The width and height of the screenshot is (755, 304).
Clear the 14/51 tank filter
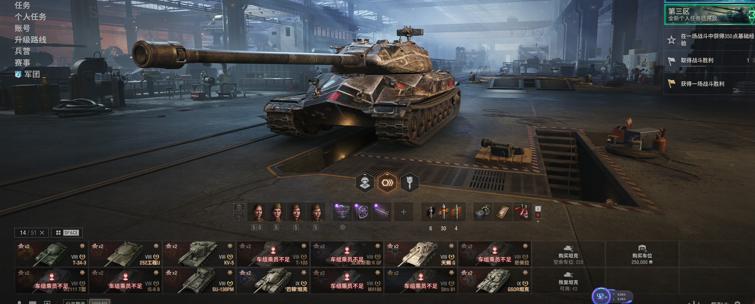42,233
